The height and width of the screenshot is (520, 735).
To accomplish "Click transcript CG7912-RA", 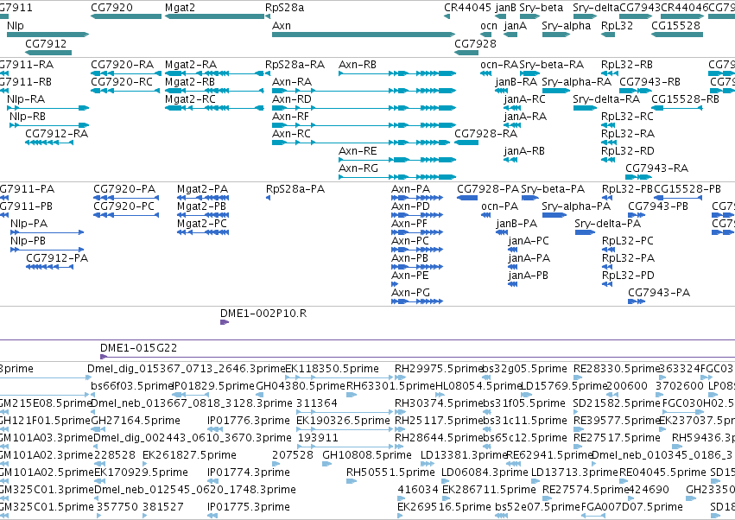I will 56,134.
